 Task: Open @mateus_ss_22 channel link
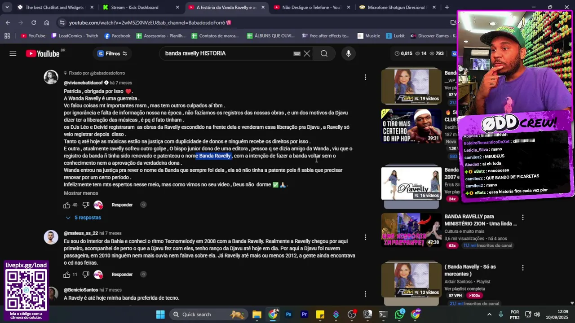pyautogui.click(x=80, y=233)
